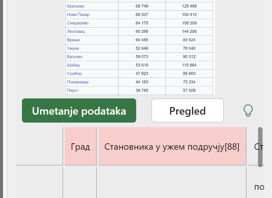Click the value 53 919
This screenshot has width=272, height=198.
click(x=142, y=65)
